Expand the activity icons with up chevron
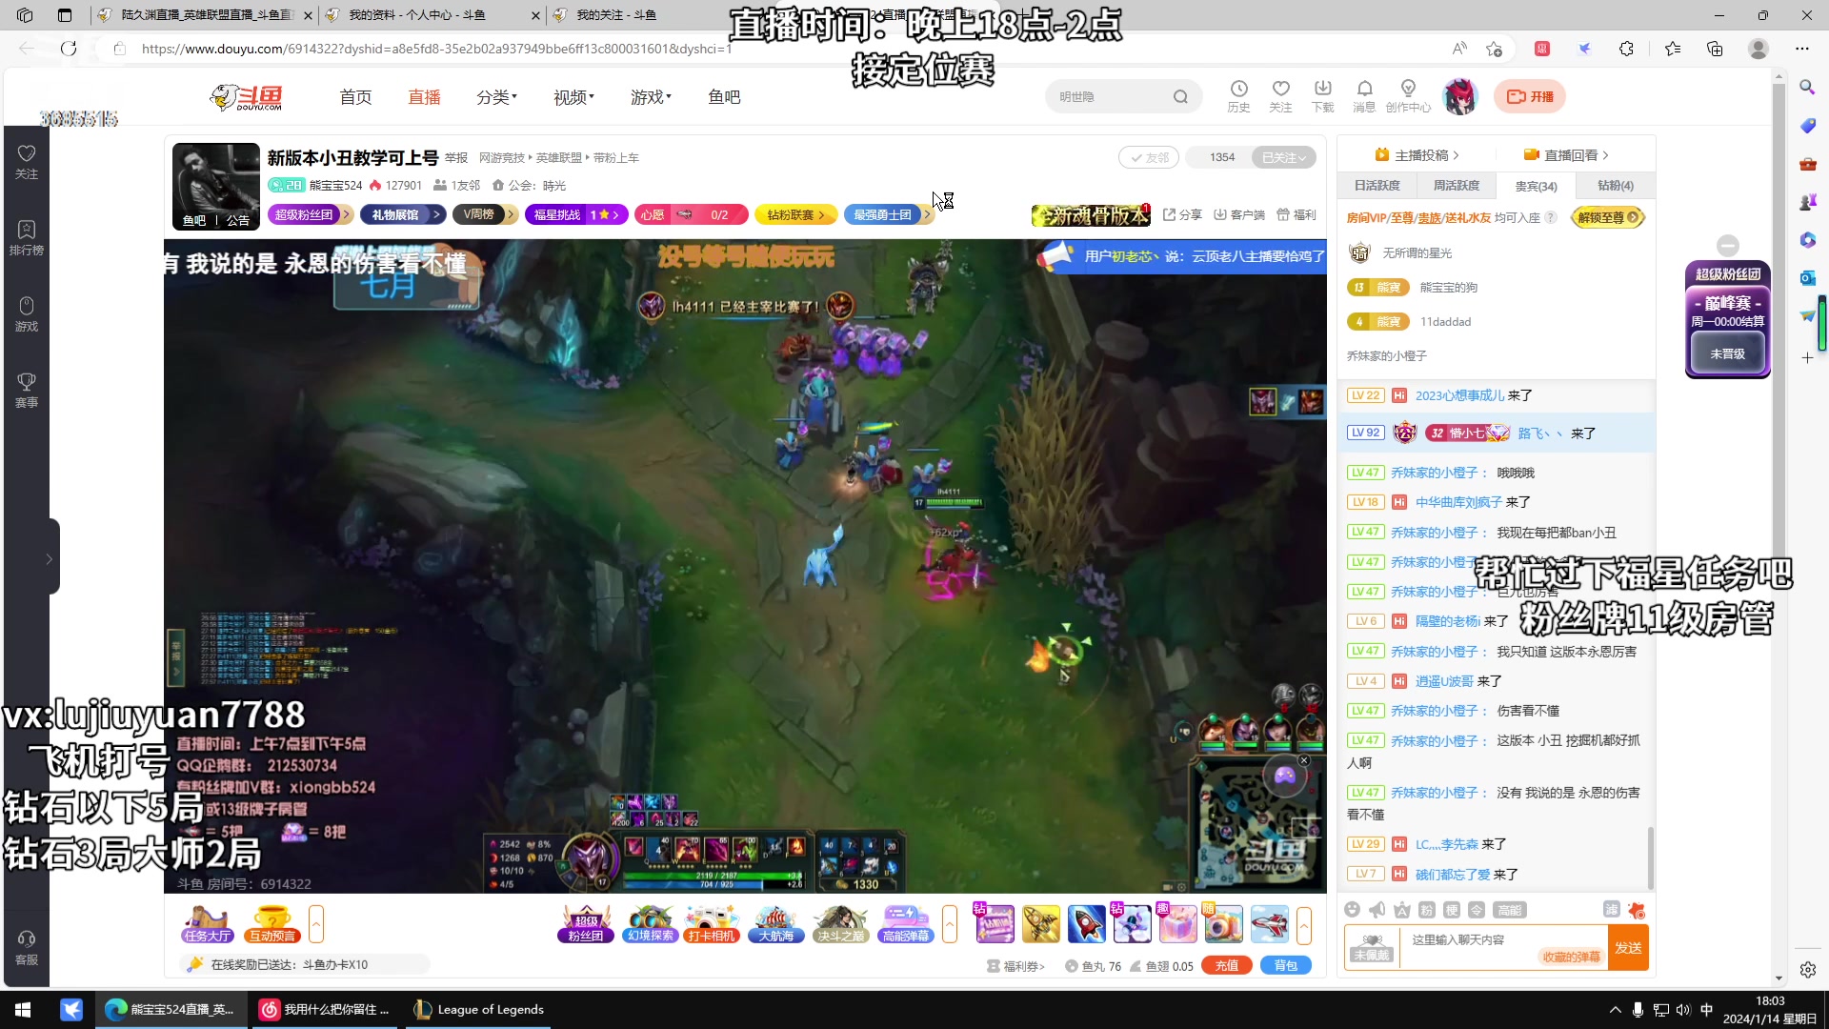1829x1029 pixels. 950,924
